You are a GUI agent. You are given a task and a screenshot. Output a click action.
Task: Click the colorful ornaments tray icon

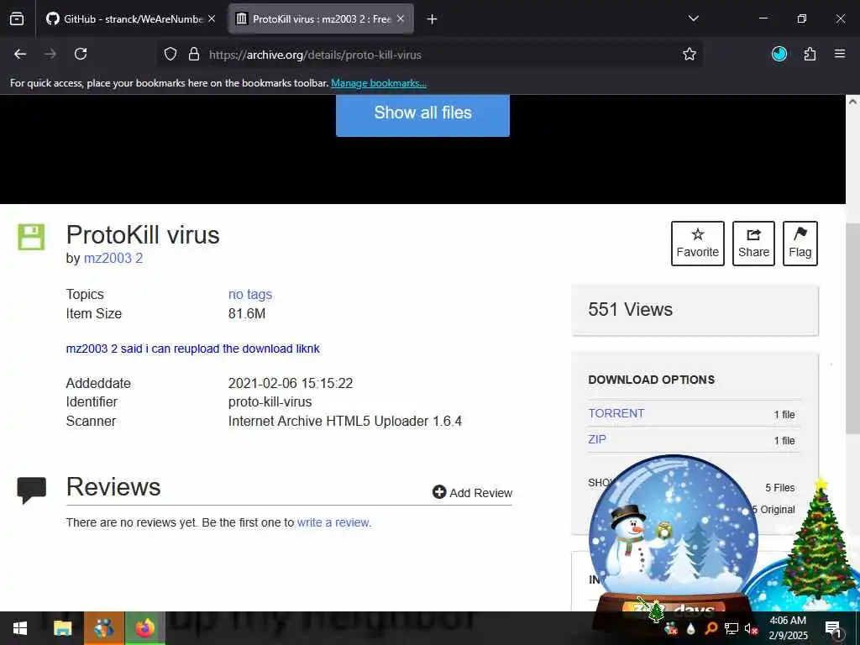click(x=670, y=628)
